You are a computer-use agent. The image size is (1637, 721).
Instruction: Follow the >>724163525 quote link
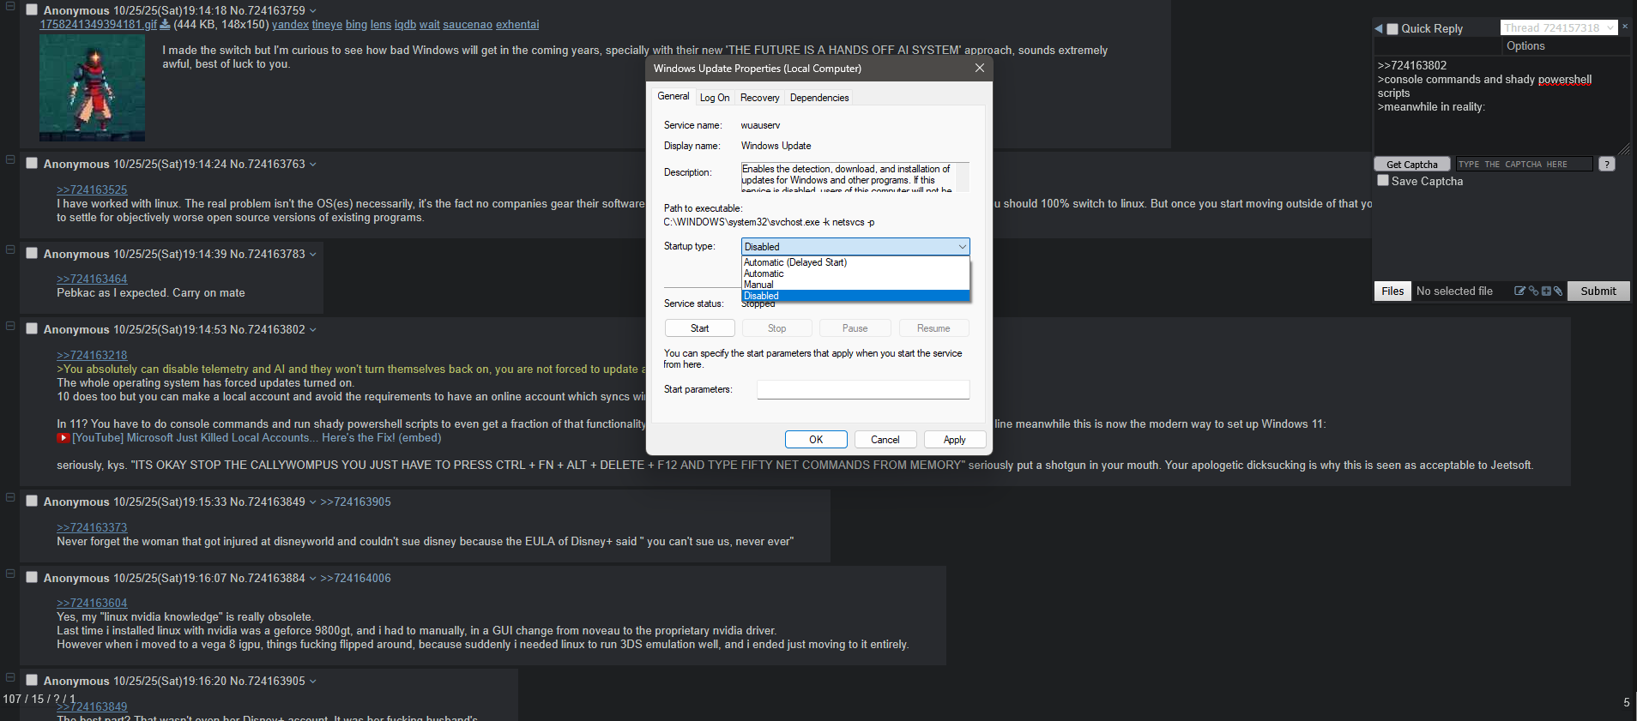(92, 190)
